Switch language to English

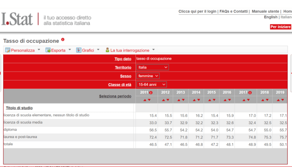coord(270,17)
